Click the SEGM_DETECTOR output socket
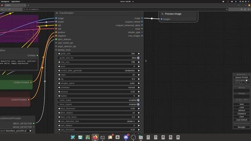251x141 pixels. (x=34, y=127)
